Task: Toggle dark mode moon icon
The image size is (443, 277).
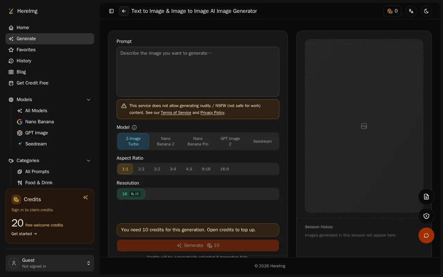Action: click(426, 11)
